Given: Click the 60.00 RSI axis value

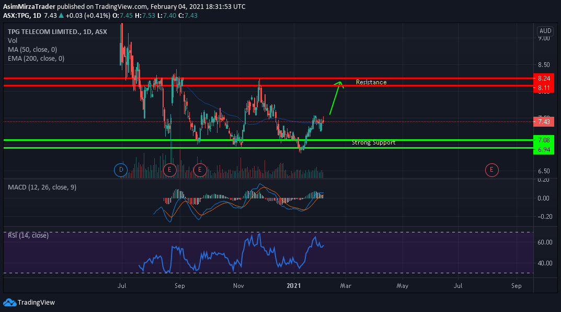Looking at the screenshot, I should click(545, 242).
